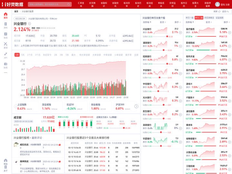232x174 pixels.
Task: Like 戒扣兆's comment with the thumbs-up icon
Action: point(60,145)
